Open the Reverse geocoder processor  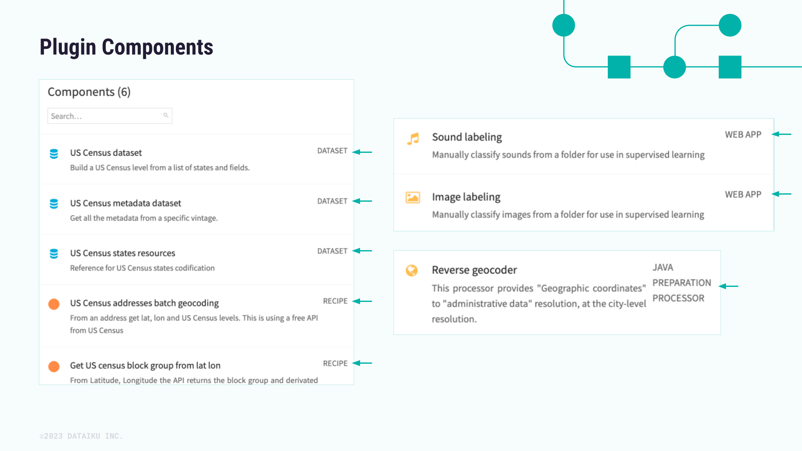tap(475, 270)
